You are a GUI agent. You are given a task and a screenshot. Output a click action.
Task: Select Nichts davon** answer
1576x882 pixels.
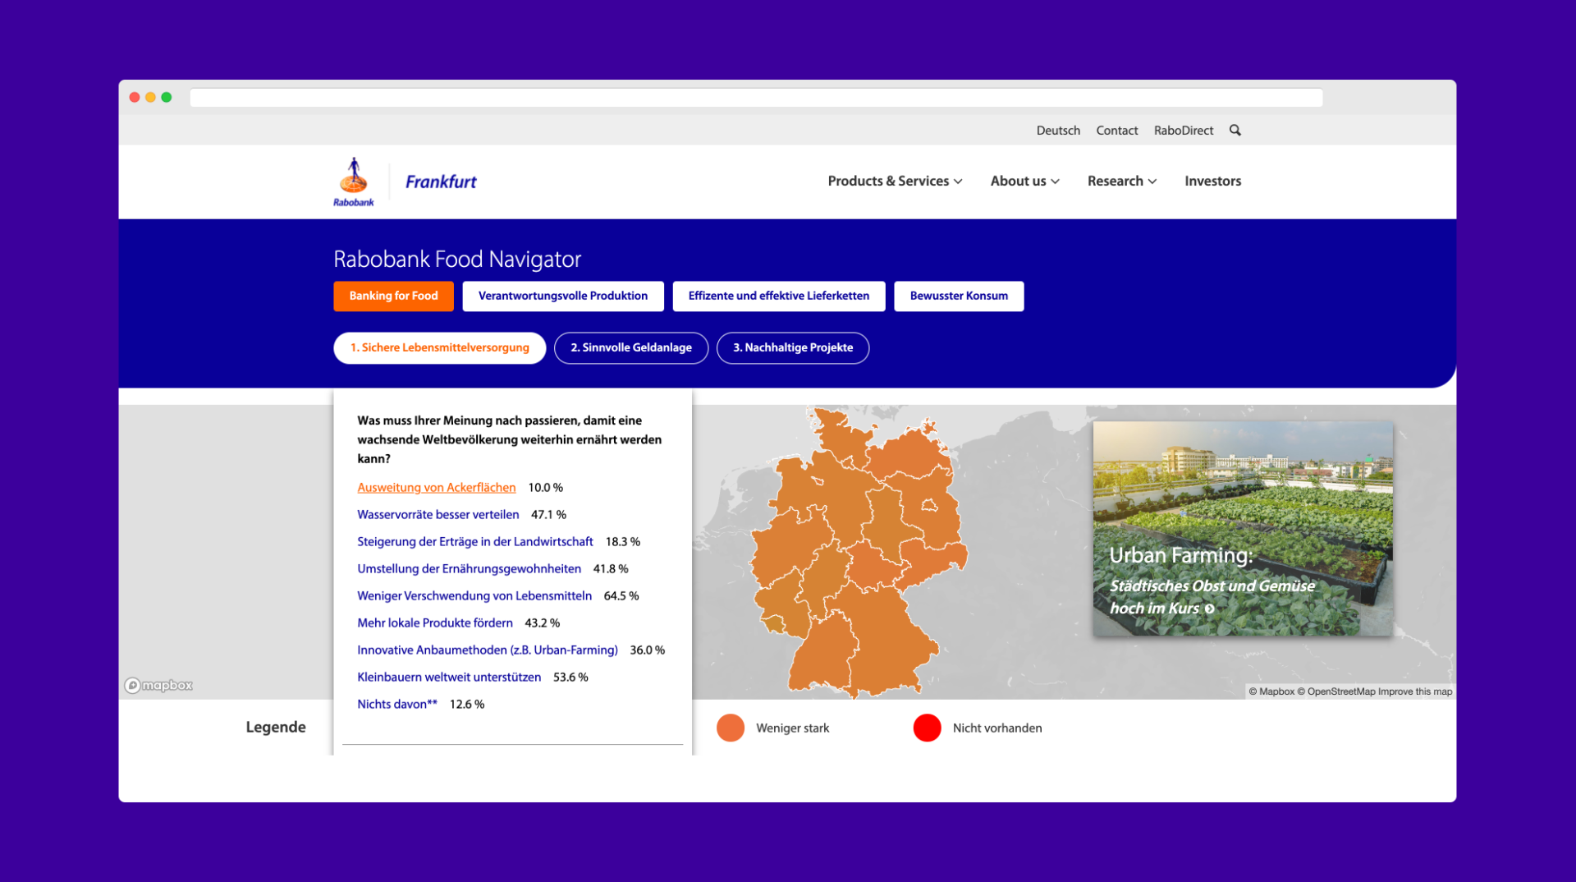(397, 704)
